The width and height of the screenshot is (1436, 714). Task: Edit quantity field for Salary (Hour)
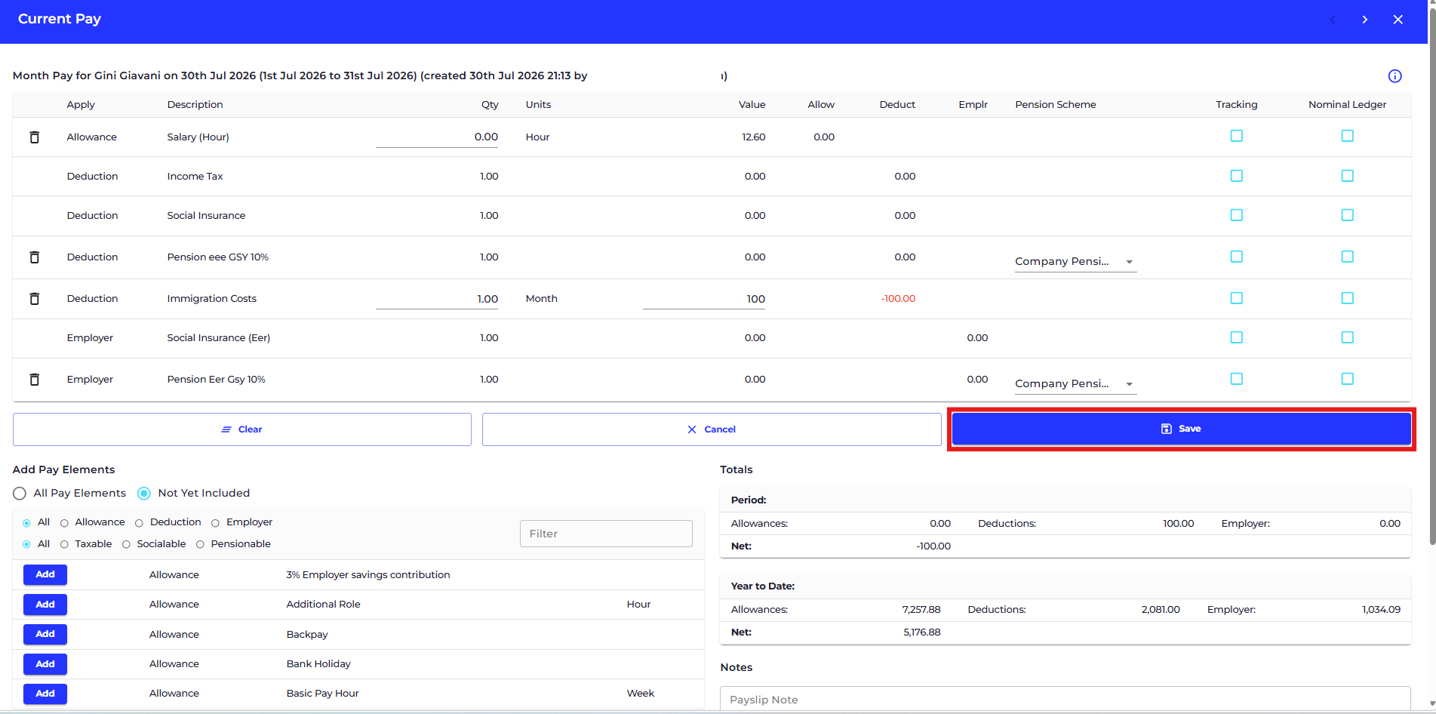tap(437, 137)
